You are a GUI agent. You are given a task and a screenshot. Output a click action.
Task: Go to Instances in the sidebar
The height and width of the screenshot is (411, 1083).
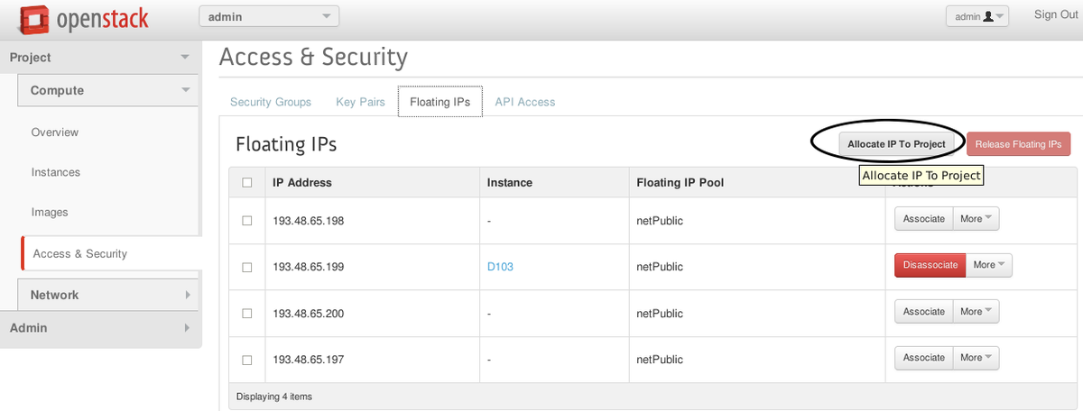56,172
